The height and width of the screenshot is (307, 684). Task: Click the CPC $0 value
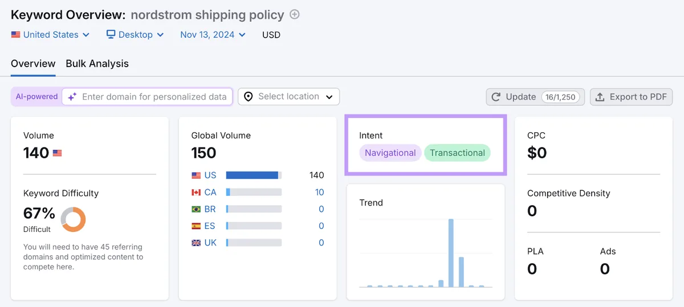pos(537,153)
